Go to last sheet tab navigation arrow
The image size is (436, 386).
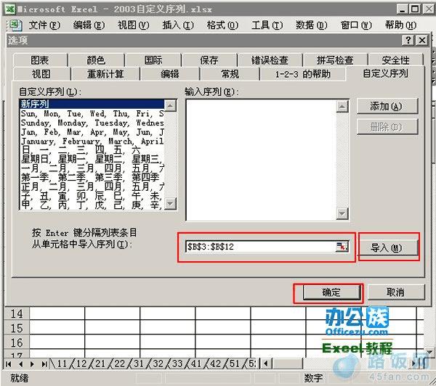(x=44, y=364)
